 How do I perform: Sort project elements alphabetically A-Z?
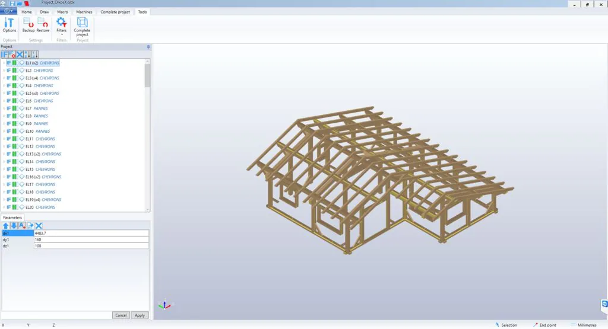click(27, 55)
